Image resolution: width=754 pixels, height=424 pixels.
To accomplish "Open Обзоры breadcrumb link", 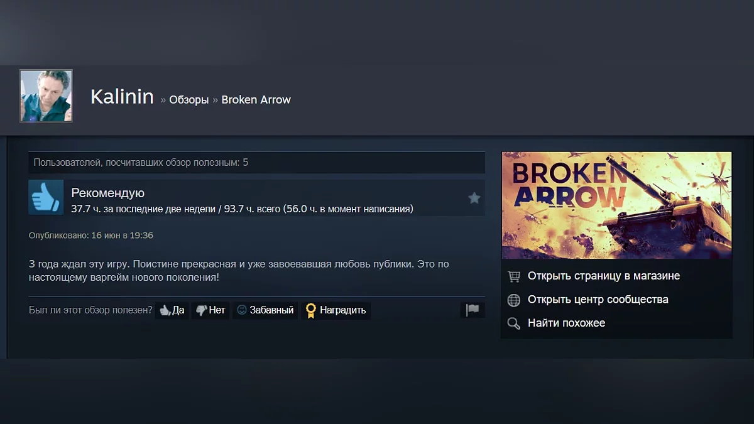I will pos(188,100).
